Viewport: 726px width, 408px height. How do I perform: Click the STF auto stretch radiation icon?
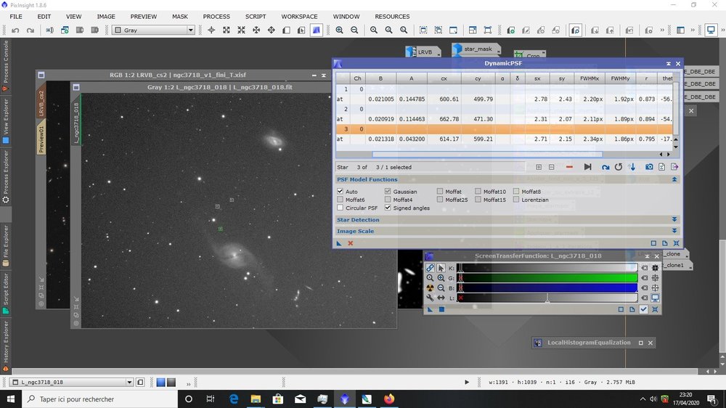(x=431, y=287)
